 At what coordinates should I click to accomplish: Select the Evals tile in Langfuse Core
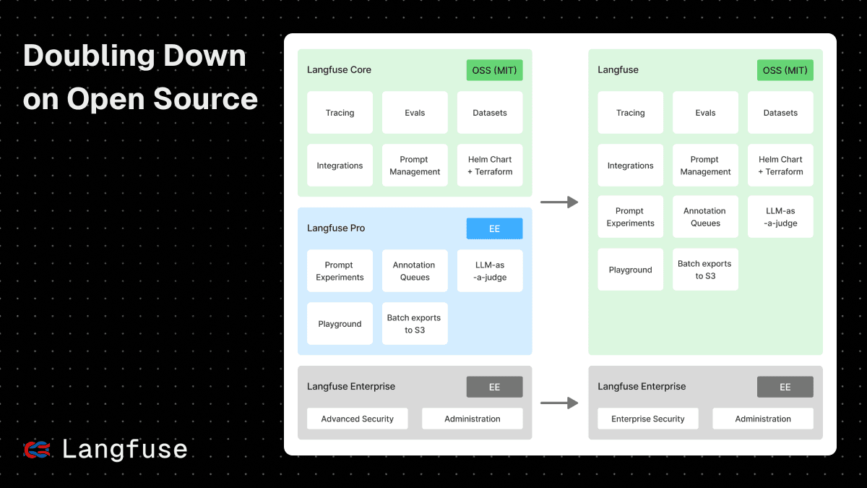click(x=415, y=113)
